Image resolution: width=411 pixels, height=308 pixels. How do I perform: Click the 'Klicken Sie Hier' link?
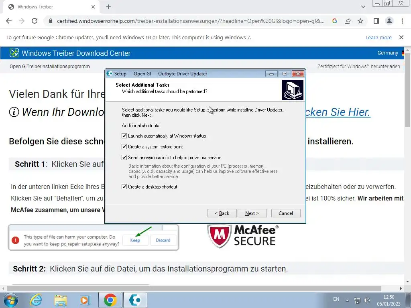[x=338, y=112]
